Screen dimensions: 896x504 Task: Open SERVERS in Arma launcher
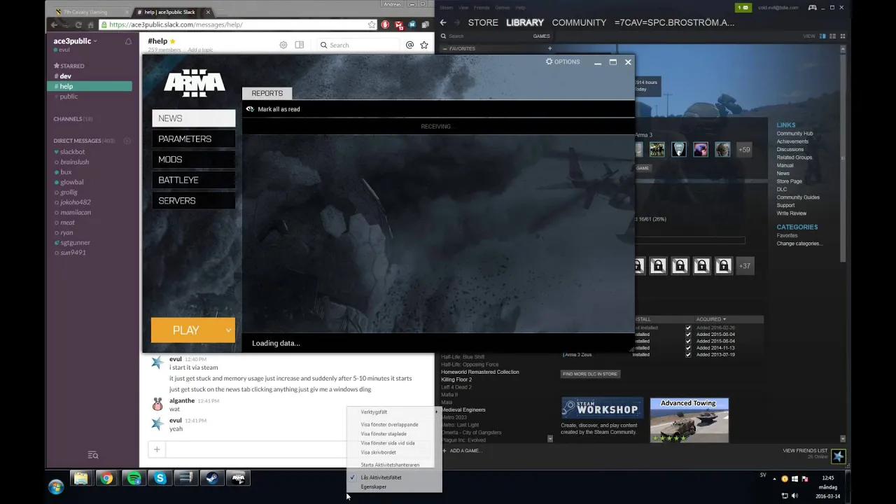194,200
